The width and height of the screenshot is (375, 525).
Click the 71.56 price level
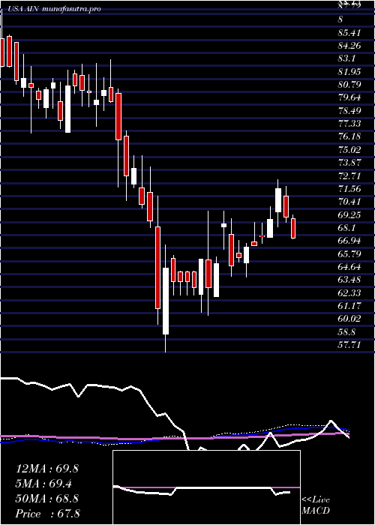point(349,189)
